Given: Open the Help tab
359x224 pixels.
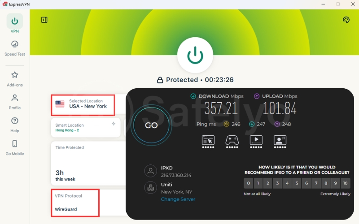Looking at the screenshot, I should pyautogui.click(x=15, y=125).
